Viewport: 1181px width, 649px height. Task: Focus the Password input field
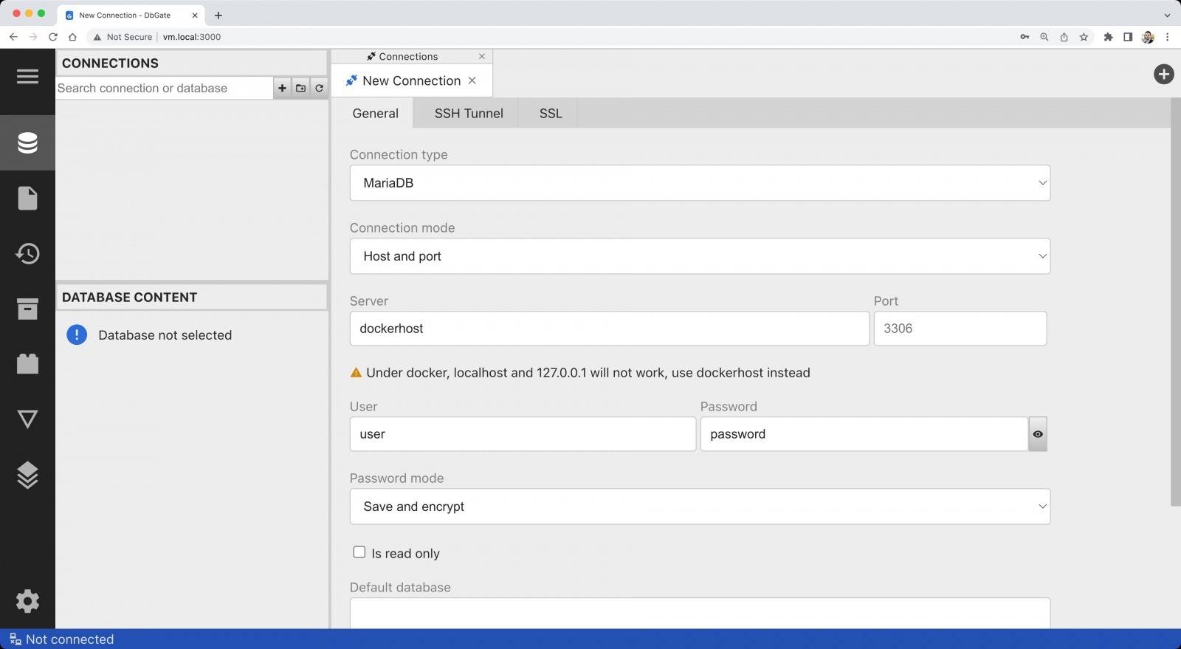(864, 434)
